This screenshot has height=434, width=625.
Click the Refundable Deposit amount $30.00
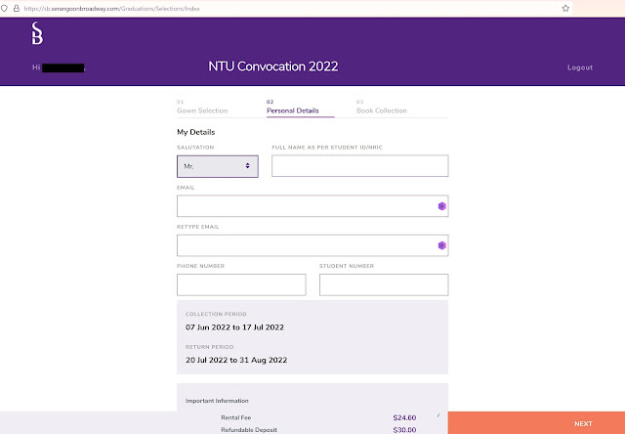[404, 430]
